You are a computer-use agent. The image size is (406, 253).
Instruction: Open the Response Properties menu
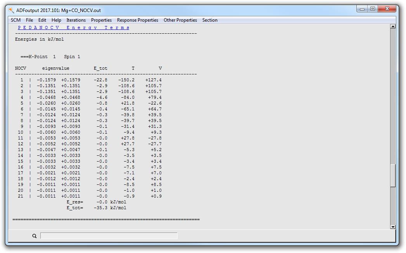[x=138, y=20]
